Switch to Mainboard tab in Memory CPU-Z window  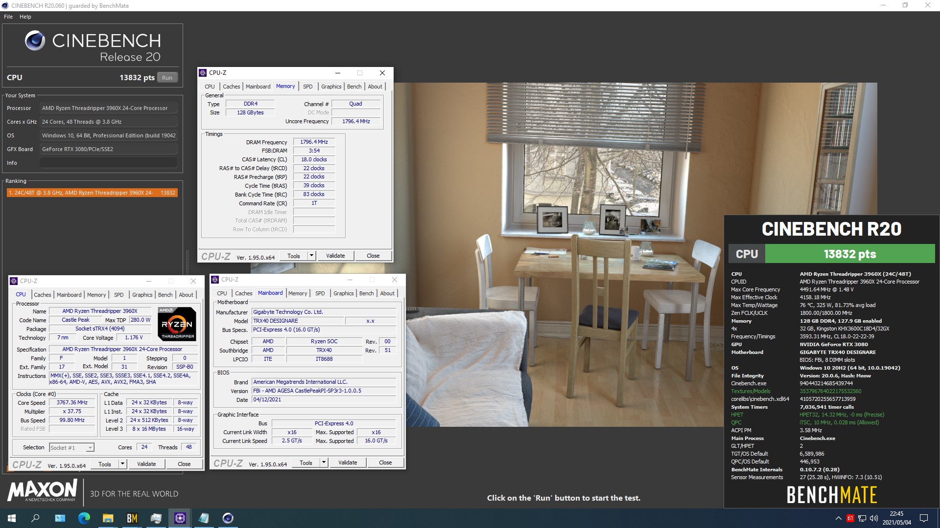pyautogui.click(x=258, y=87)
